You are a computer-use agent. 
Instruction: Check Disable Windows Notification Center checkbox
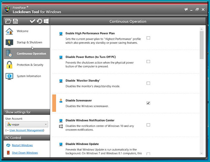tap(148, 125)
